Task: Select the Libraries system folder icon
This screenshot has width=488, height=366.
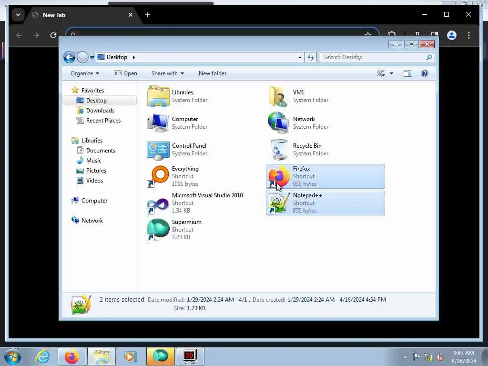Action: click(x=158, y=96)
